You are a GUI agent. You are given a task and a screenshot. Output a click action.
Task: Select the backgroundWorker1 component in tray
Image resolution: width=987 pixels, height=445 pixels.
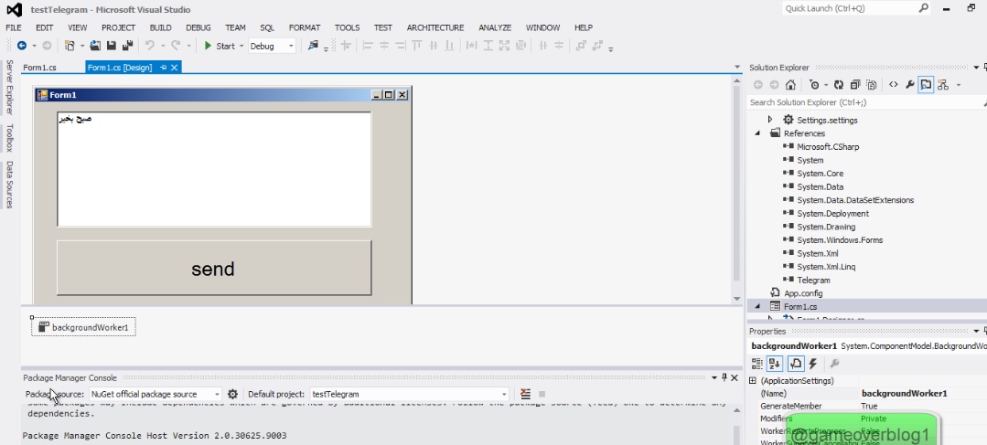[84, 327]
